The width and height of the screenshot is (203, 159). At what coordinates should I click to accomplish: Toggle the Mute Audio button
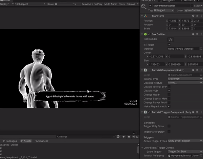pyautogui.click(x=111, y=4)
